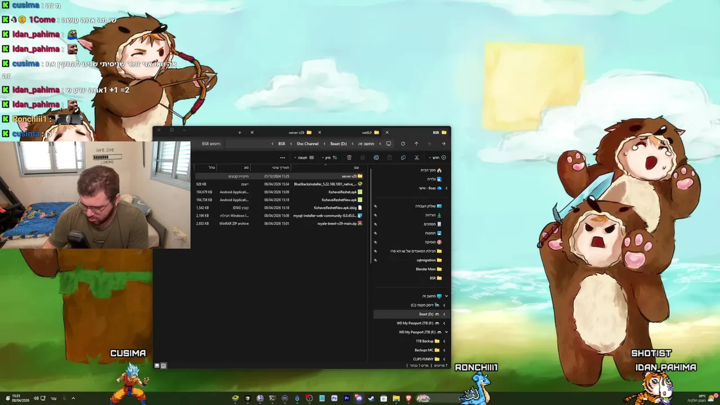The image size is (720, 405).
Task: Open the terminal icon in the taskbar
Action: coord(272,398)
